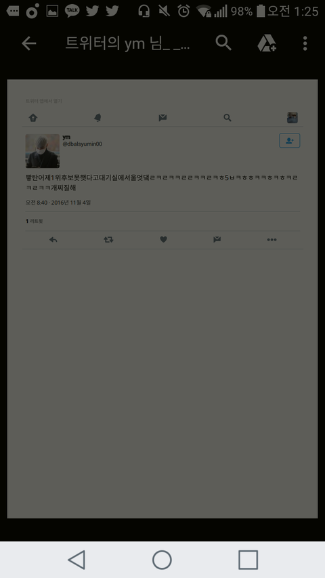Tap ym's profile picture
This screenshot has height=578, width=325.
43,151
